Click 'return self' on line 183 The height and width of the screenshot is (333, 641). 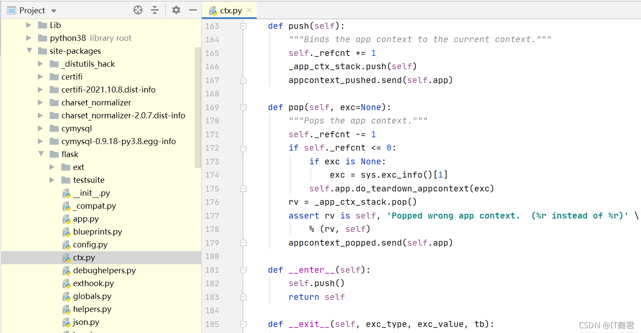tap(317, 297)
